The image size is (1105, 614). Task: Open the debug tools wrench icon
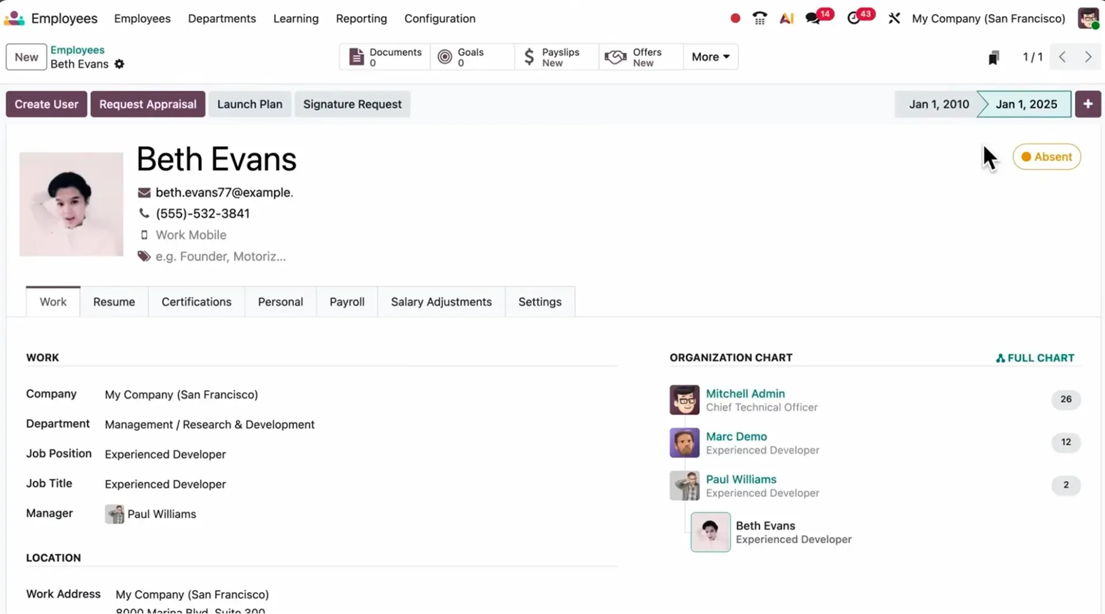click(x=894, y=18)
